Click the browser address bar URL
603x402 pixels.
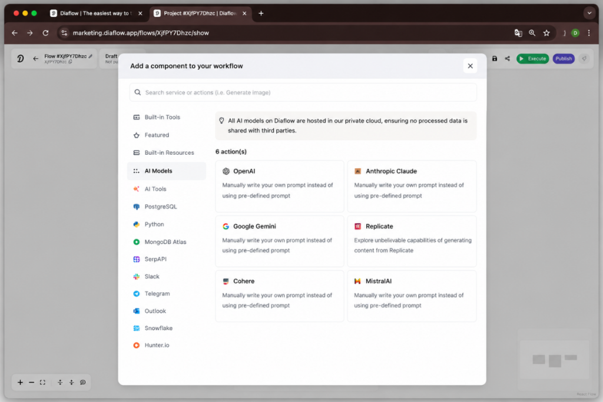(x=141, y=33)
